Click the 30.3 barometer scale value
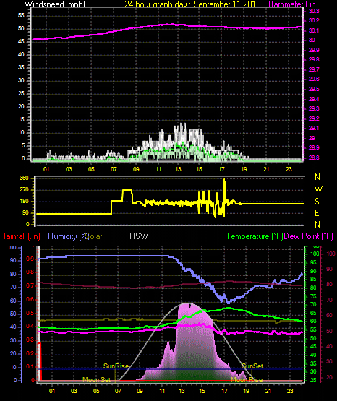This screenshot has width=337, height=401. 314,11
